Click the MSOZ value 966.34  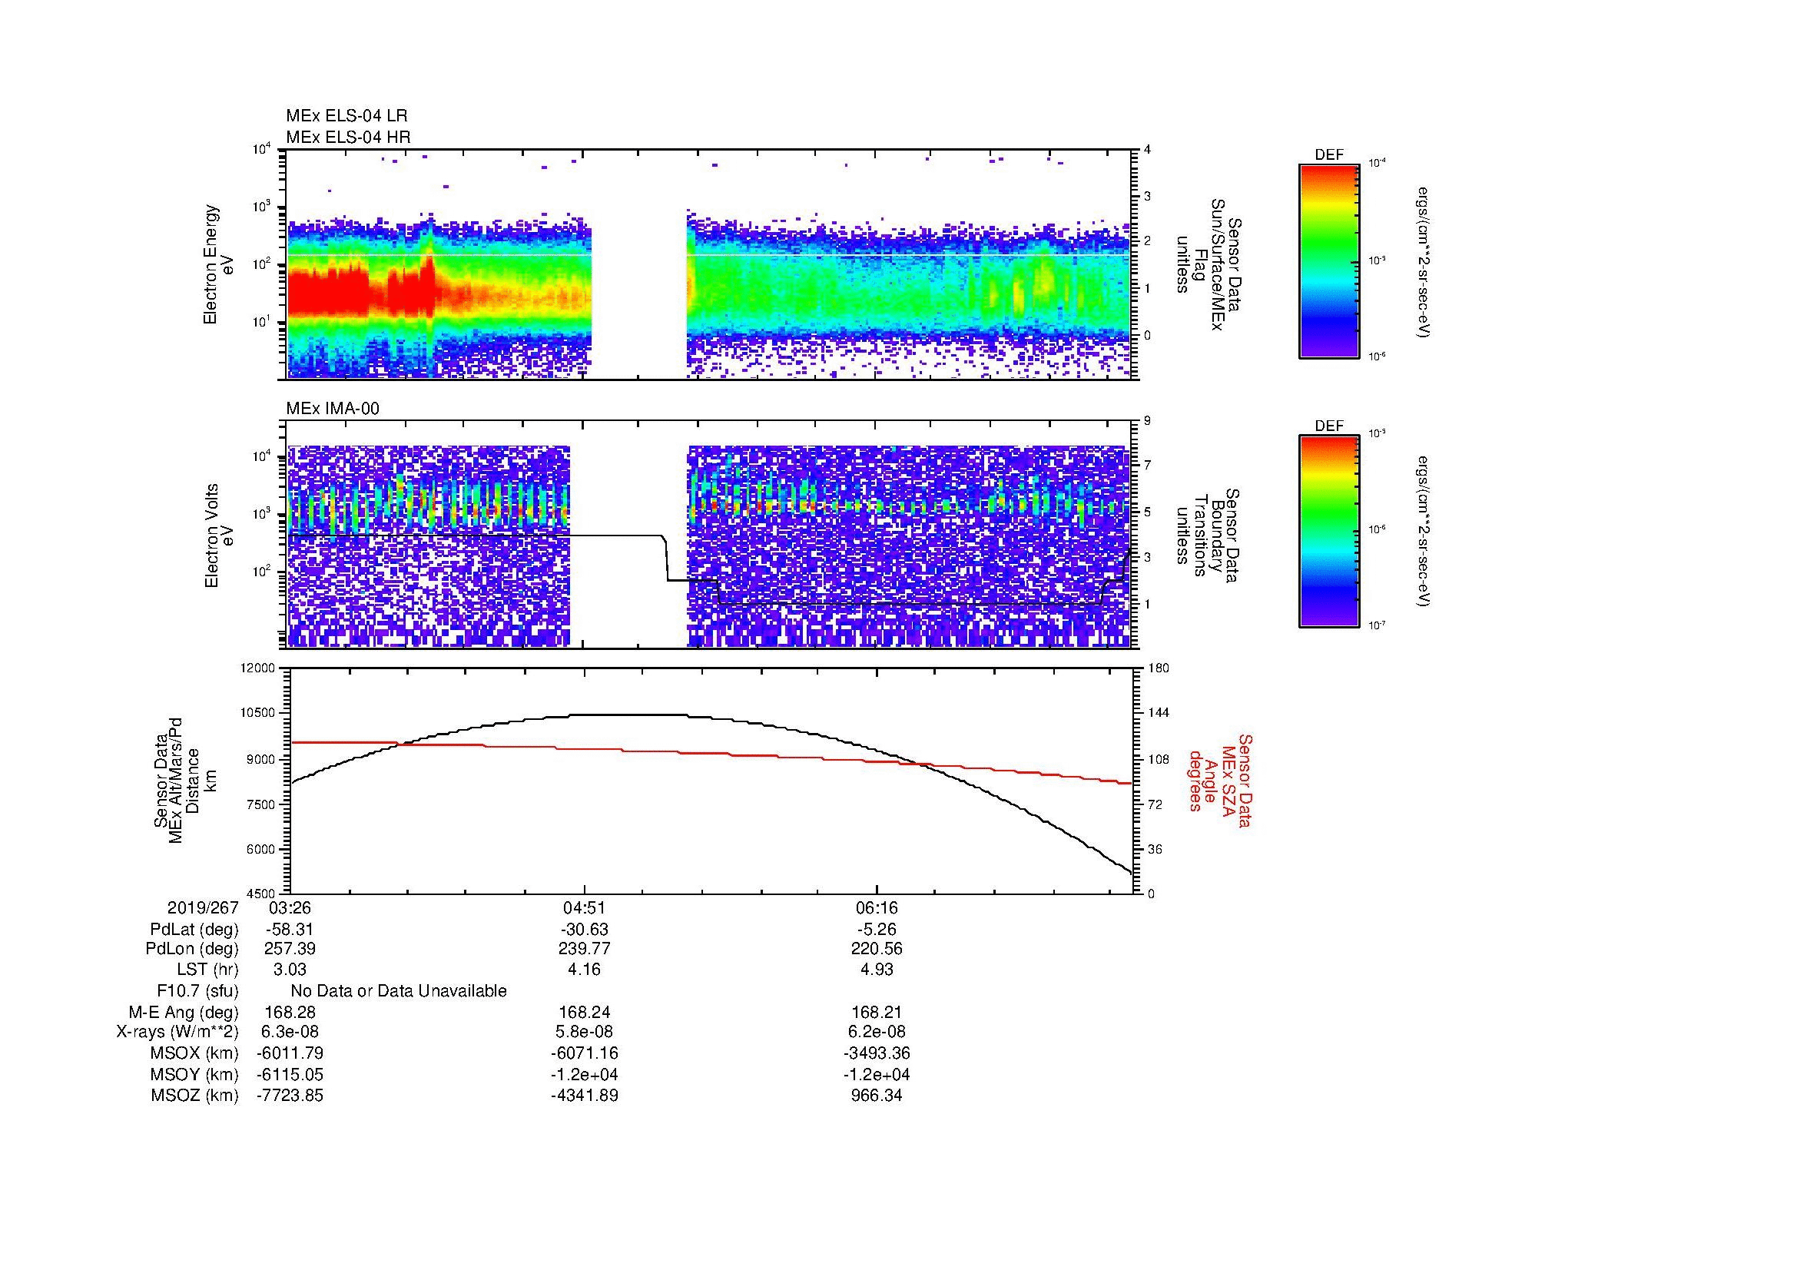(x=877, y=1096)
